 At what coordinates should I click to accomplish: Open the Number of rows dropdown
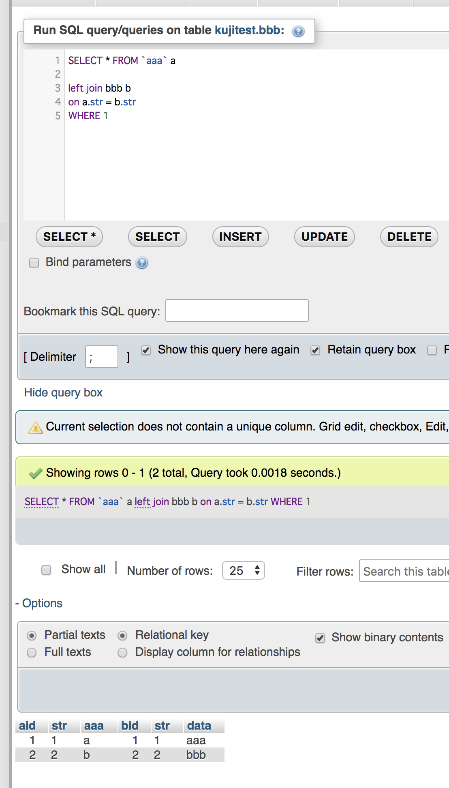coord(243,571)
